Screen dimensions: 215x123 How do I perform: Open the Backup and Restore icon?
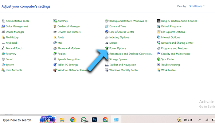pos(107,21)
